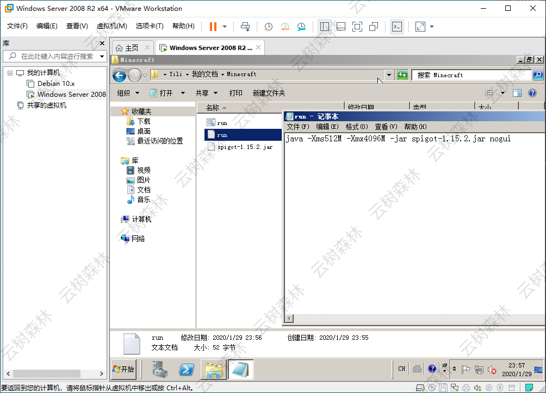546x393 pixels.
Task: Select 共享的虚拟机 in the library
Action: point(46,105)
